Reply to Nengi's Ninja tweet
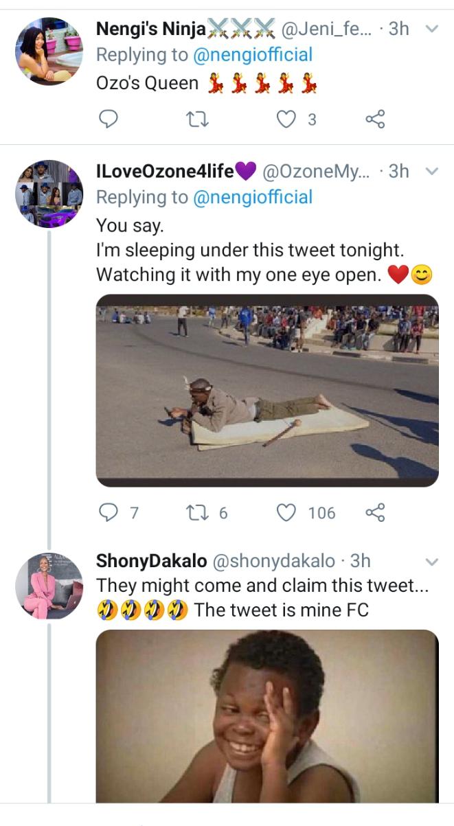Viewport: 454px width, 826px height. click(110, 119)
